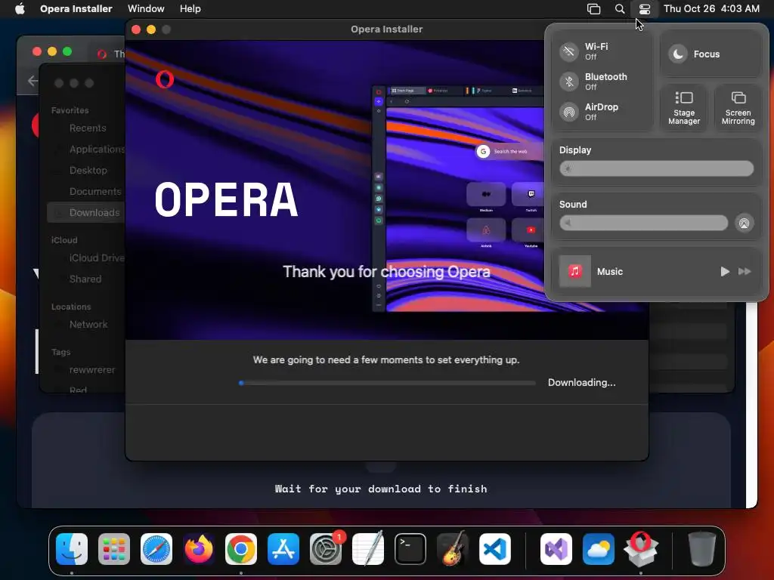Turn on Stage Manager
Viewport: 774px width, 580px height.
coord(683,107)
